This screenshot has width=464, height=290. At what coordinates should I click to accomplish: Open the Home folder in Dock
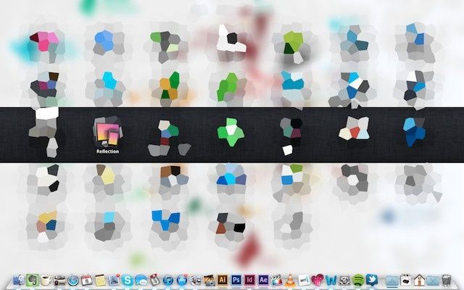tap(419, 280)
